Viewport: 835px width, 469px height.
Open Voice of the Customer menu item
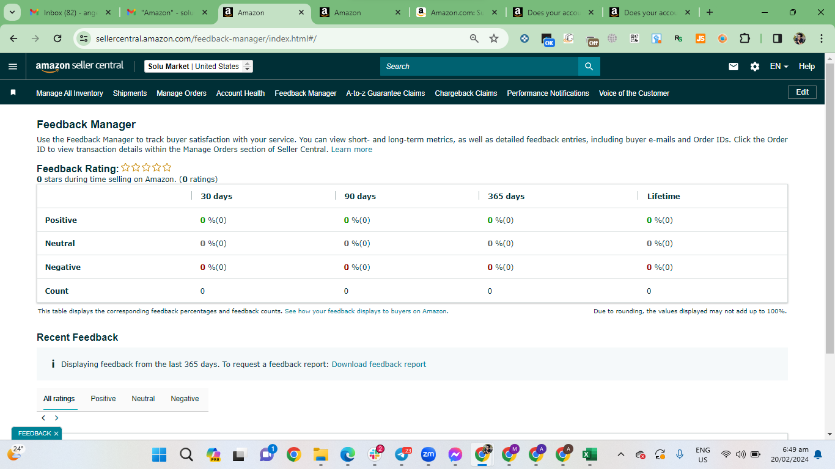[x=634, y=93]
